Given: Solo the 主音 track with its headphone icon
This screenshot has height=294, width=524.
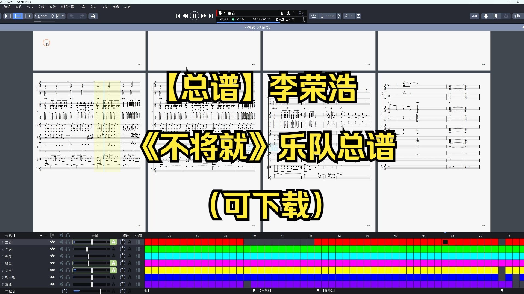Looking at the screenshot, I should 68,242.
